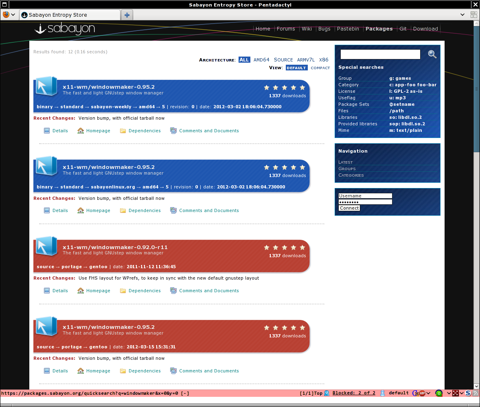Click Details icon for windowmaker-0.92.0-r11

pos(46,291)
